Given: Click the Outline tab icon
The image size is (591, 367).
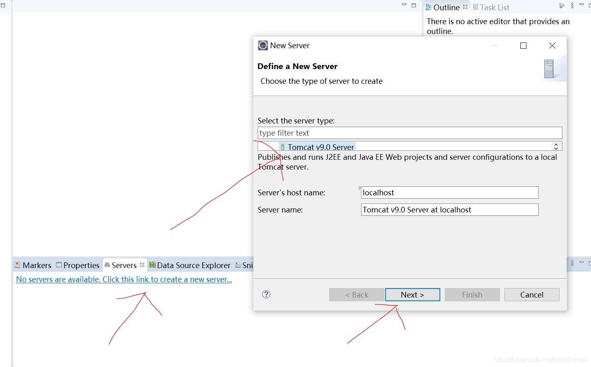Looking at the screenshot, I should (428, 7).
